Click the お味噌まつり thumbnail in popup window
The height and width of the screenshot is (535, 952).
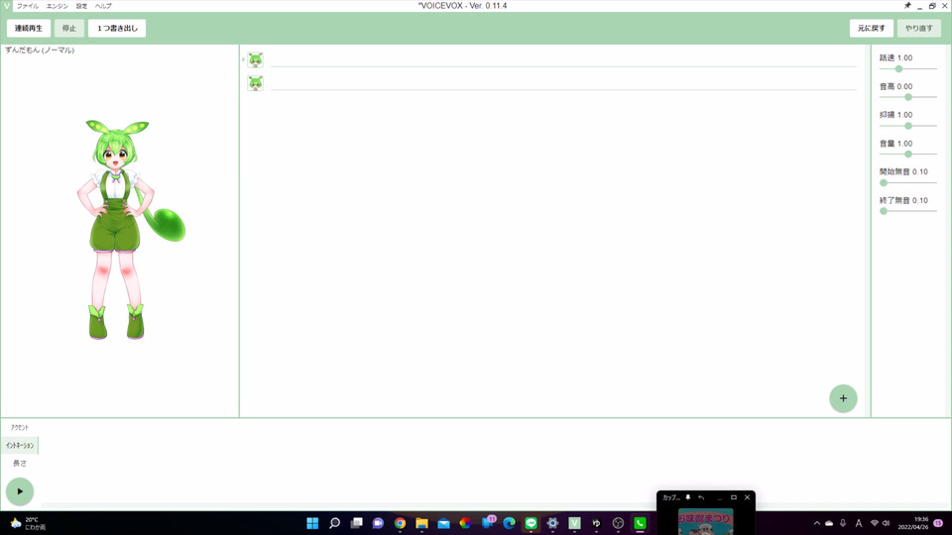tap(705, 522)
